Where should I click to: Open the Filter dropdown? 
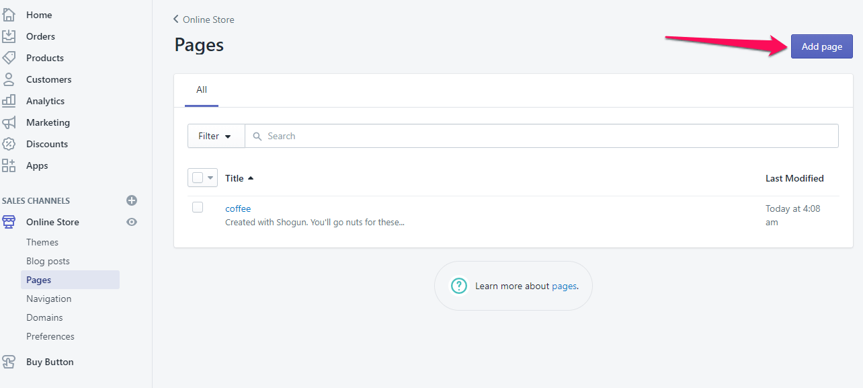[x=215, y=136]
